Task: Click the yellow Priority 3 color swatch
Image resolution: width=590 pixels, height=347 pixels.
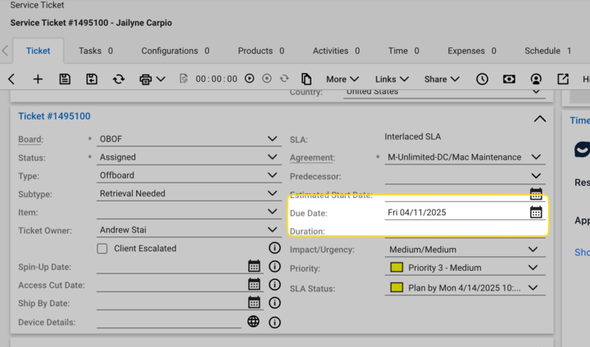Action: 397,268
